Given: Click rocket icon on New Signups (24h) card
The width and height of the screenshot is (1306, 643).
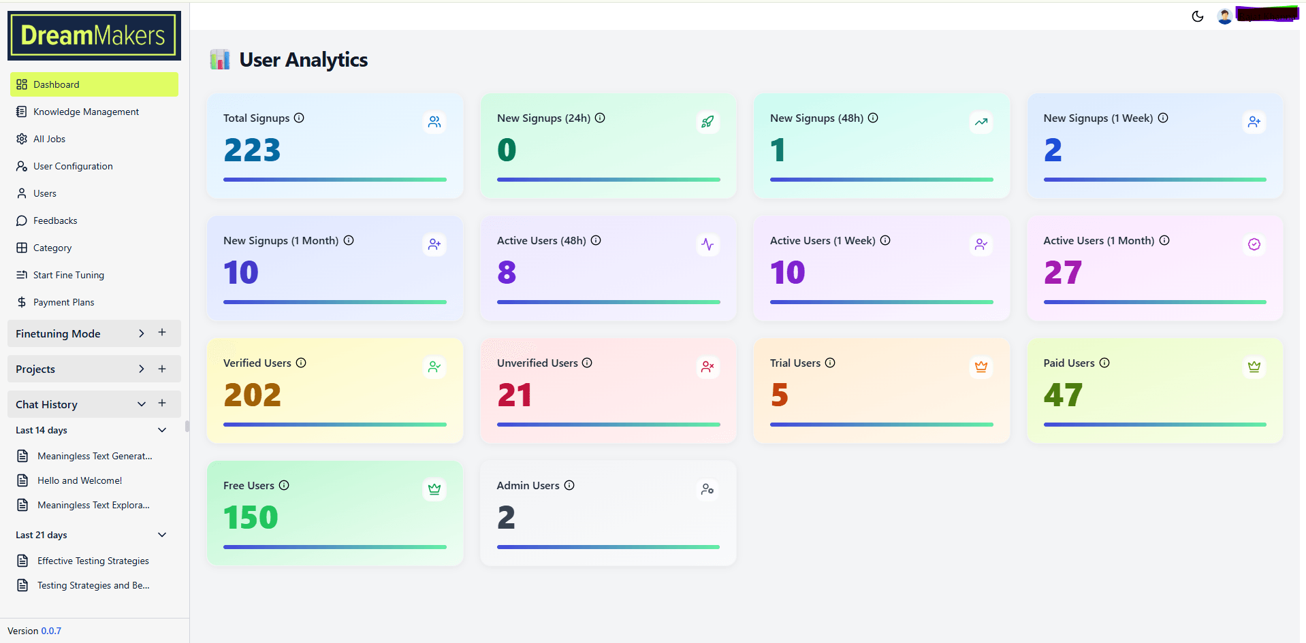Looking at the screenshot, I should tap(707, 122).
